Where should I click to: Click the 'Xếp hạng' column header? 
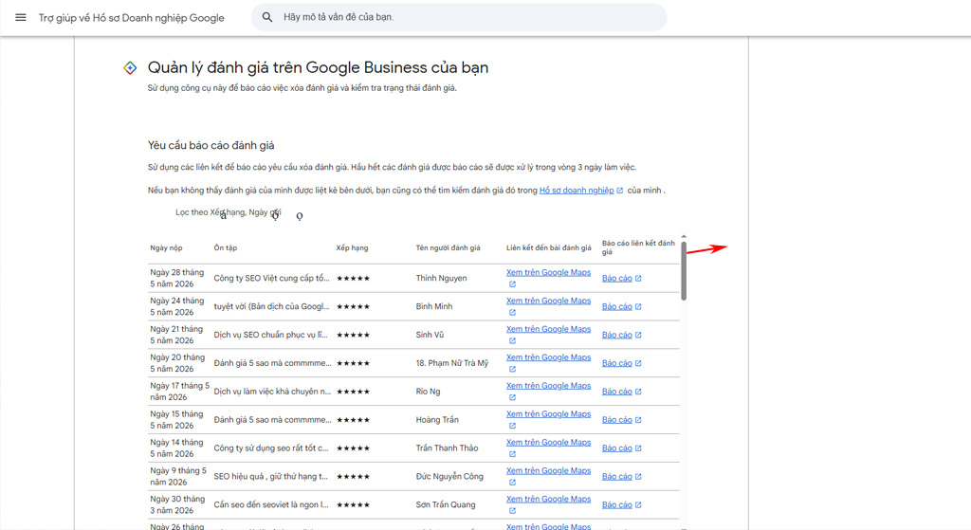click(x=352, y=247)
